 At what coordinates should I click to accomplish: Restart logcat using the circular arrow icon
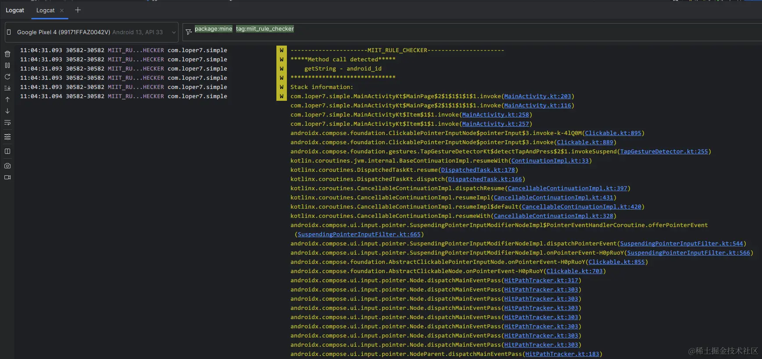tap(7, 77)
